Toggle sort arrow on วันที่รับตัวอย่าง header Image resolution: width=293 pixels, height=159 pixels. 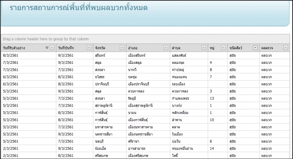click(47, 48)
